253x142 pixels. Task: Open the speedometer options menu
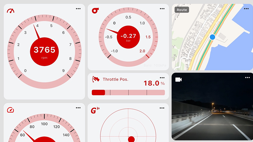(x=78, y=108)
